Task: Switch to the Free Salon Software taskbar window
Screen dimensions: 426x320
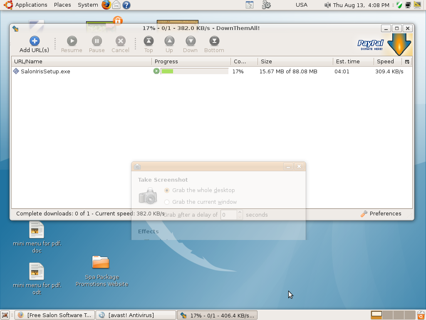Action: [54, 315]
